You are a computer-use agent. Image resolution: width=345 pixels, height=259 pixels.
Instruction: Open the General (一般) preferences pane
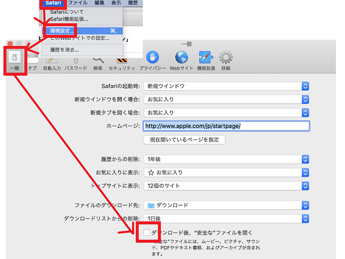[15, 60]
